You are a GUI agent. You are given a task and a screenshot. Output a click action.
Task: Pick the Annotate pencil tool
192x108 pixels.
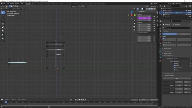3,35
